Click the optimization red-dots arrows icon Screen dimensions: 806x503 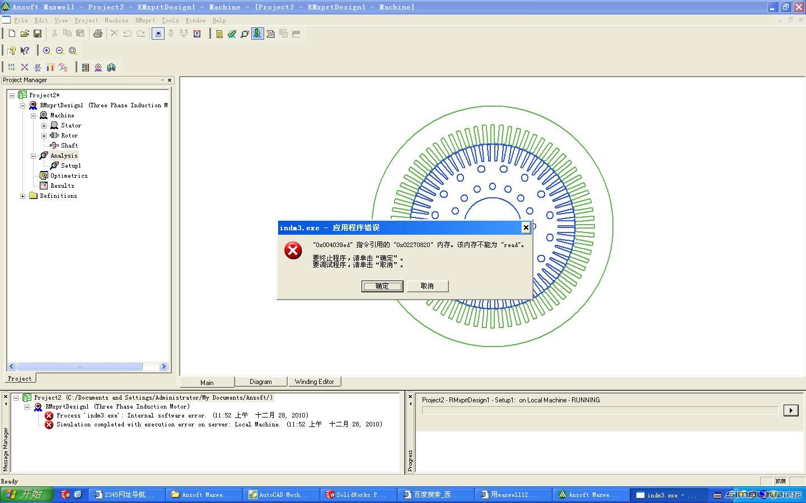tap(25, 67)
